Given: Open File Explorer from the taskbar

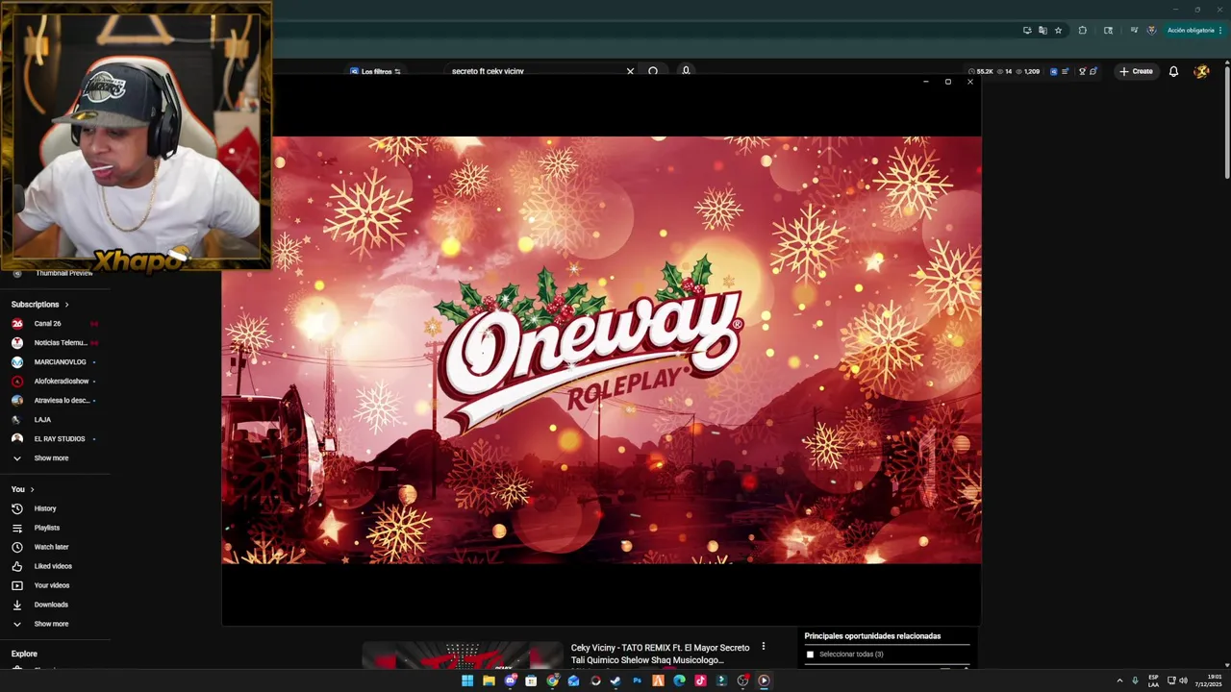Looking at the screenshot, I should click(489, 680).
